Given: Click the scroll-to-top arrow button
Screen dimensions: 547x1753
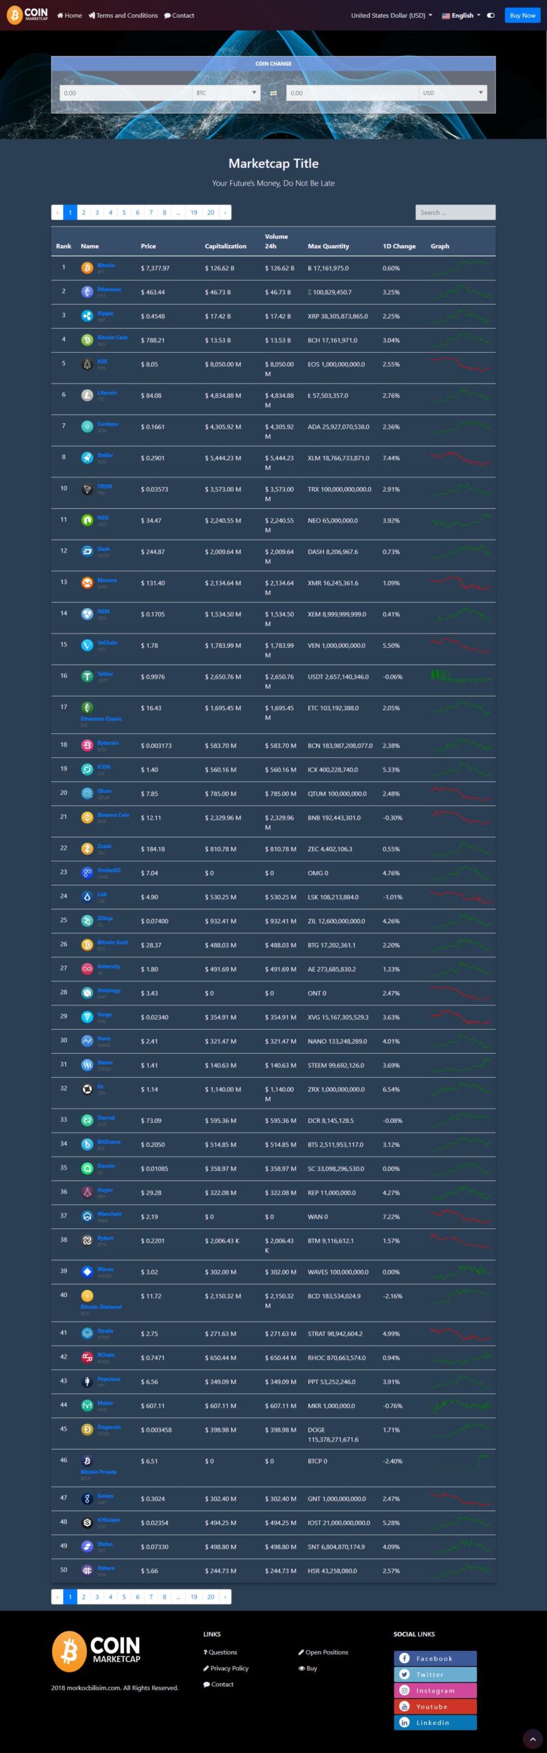Looking at the screenshot, I should [532, 1739].
